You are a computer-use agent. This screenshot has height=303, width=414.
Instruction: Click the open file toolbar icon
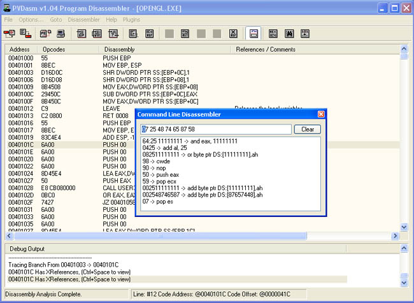coord(11,33)
